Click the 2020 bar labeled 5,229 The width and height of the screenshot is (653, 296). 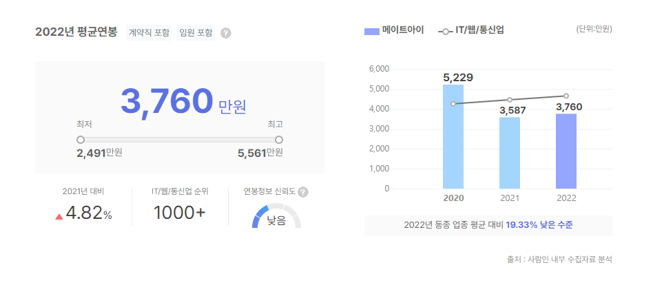[x=453, y=136]
